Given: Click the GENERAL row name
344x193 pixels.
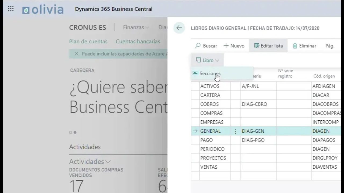Looking at the screenshot, I should 210,131.
